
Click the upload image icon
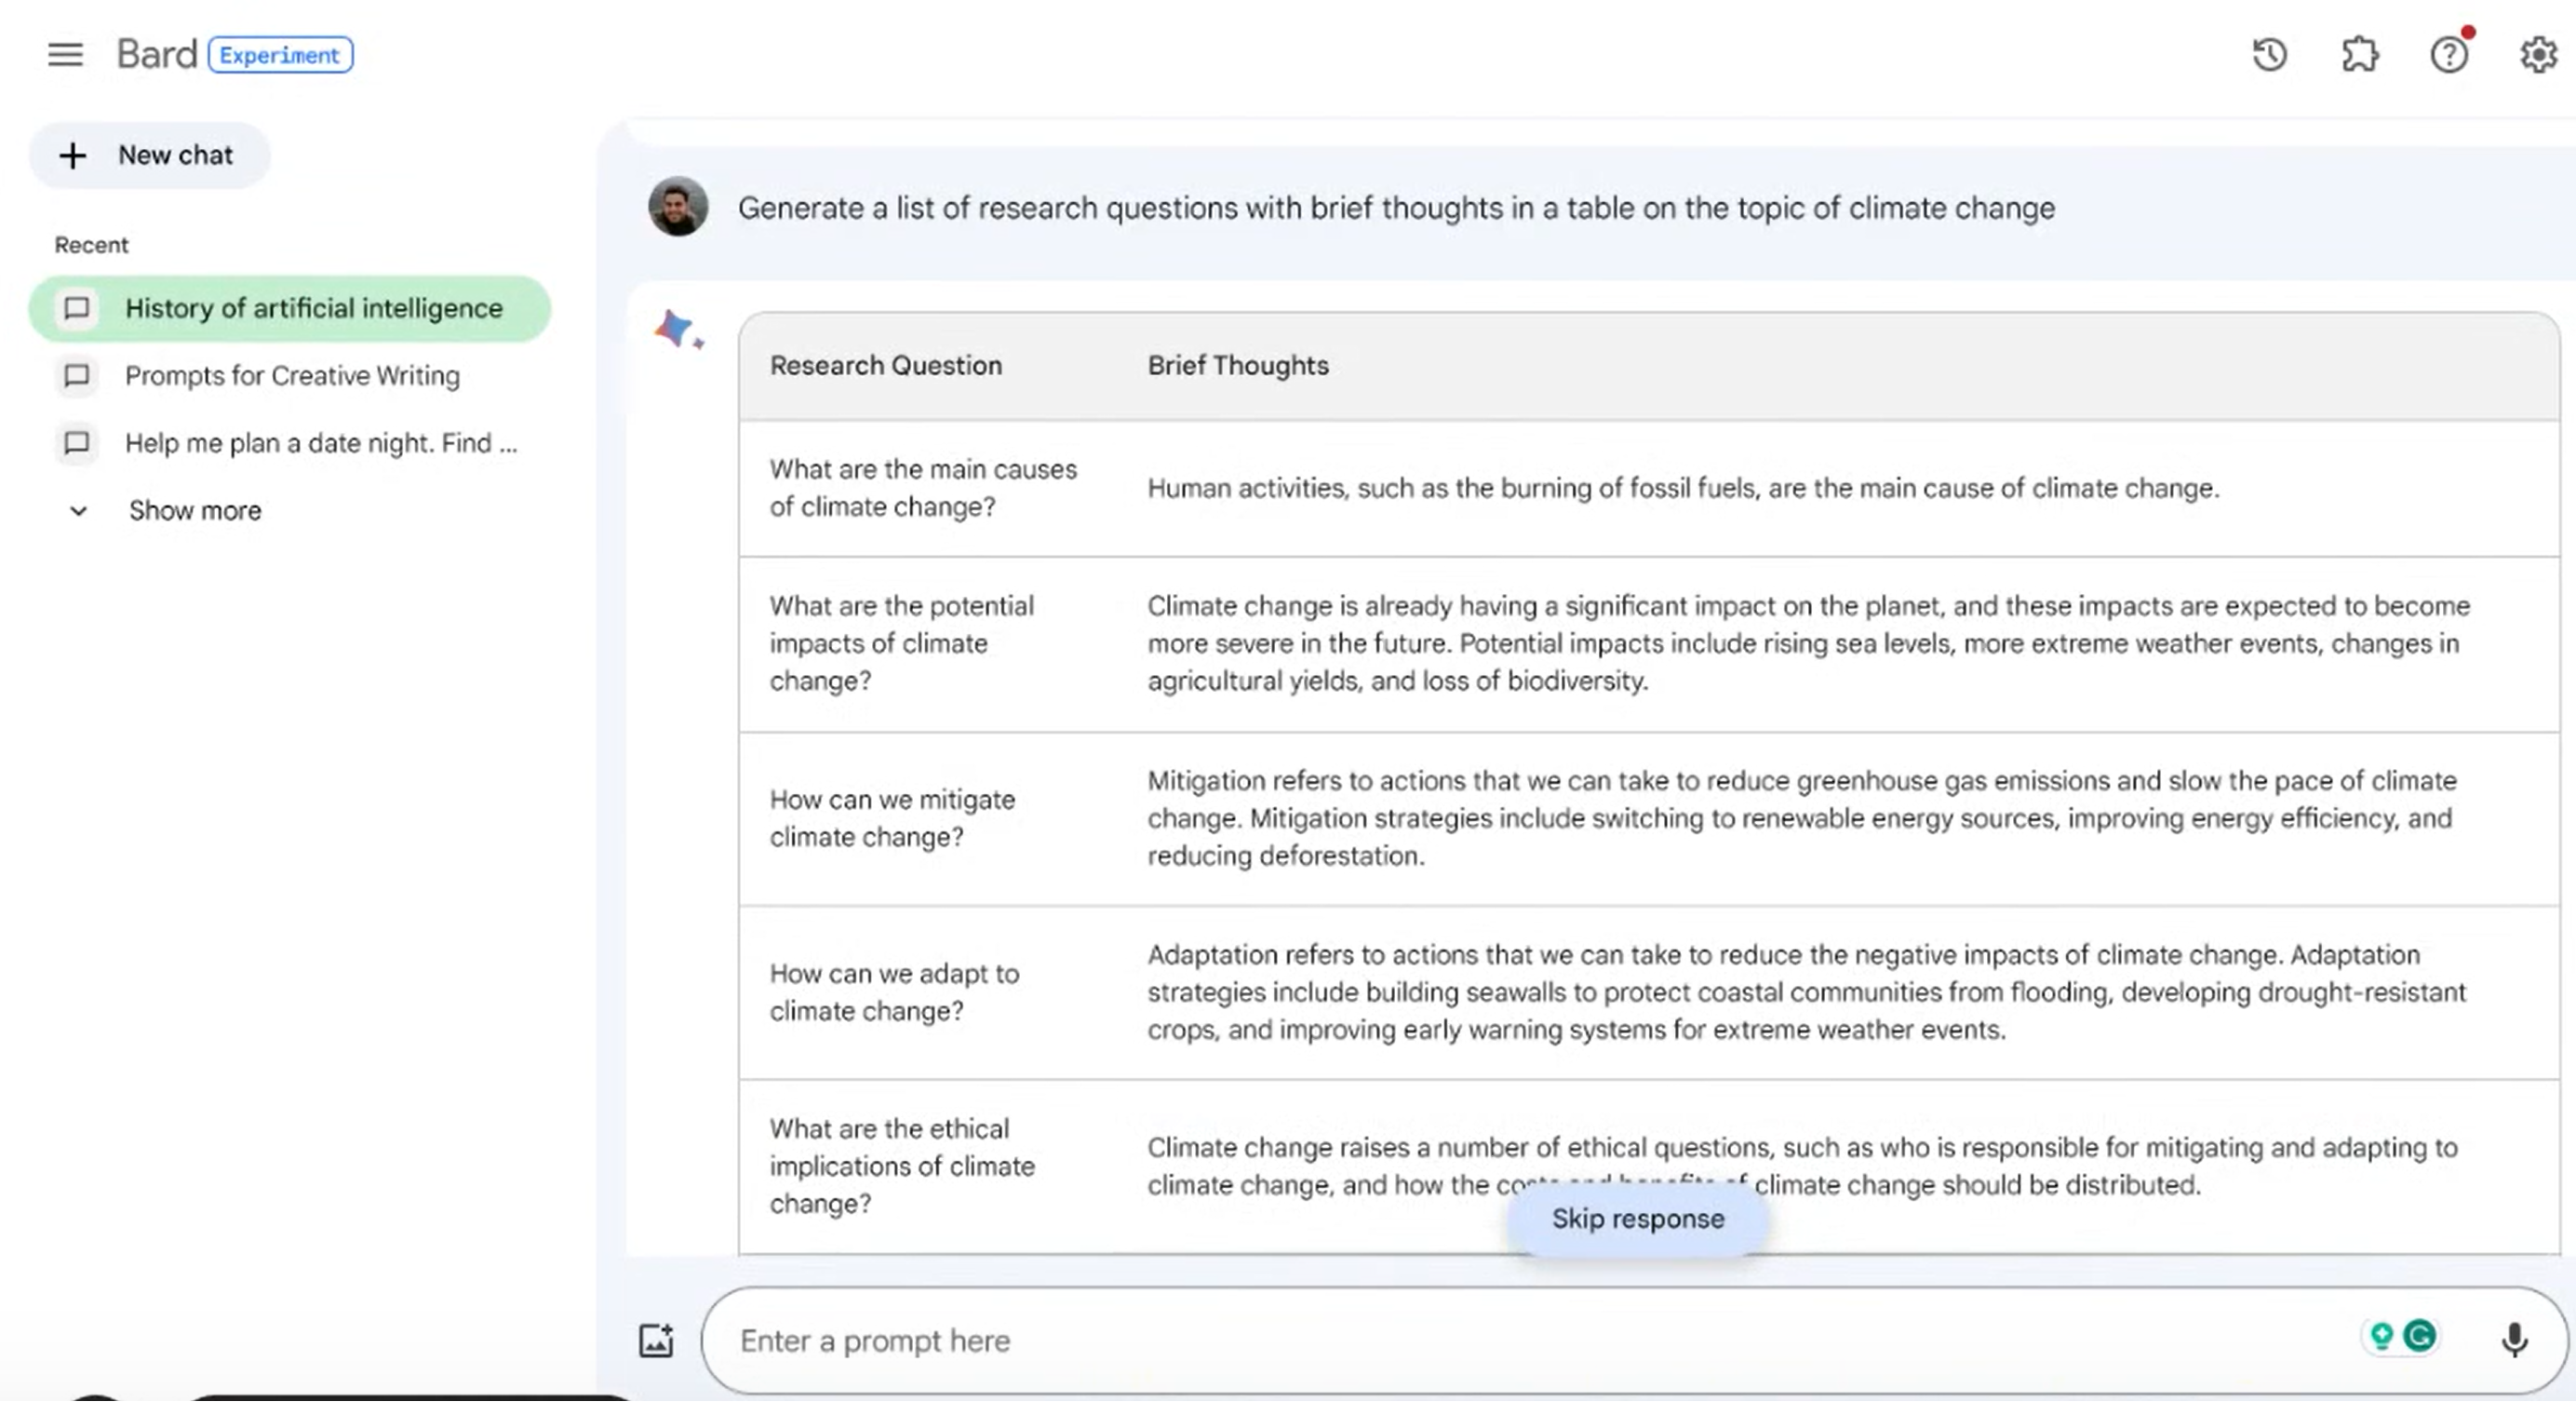click(656, 1340)
